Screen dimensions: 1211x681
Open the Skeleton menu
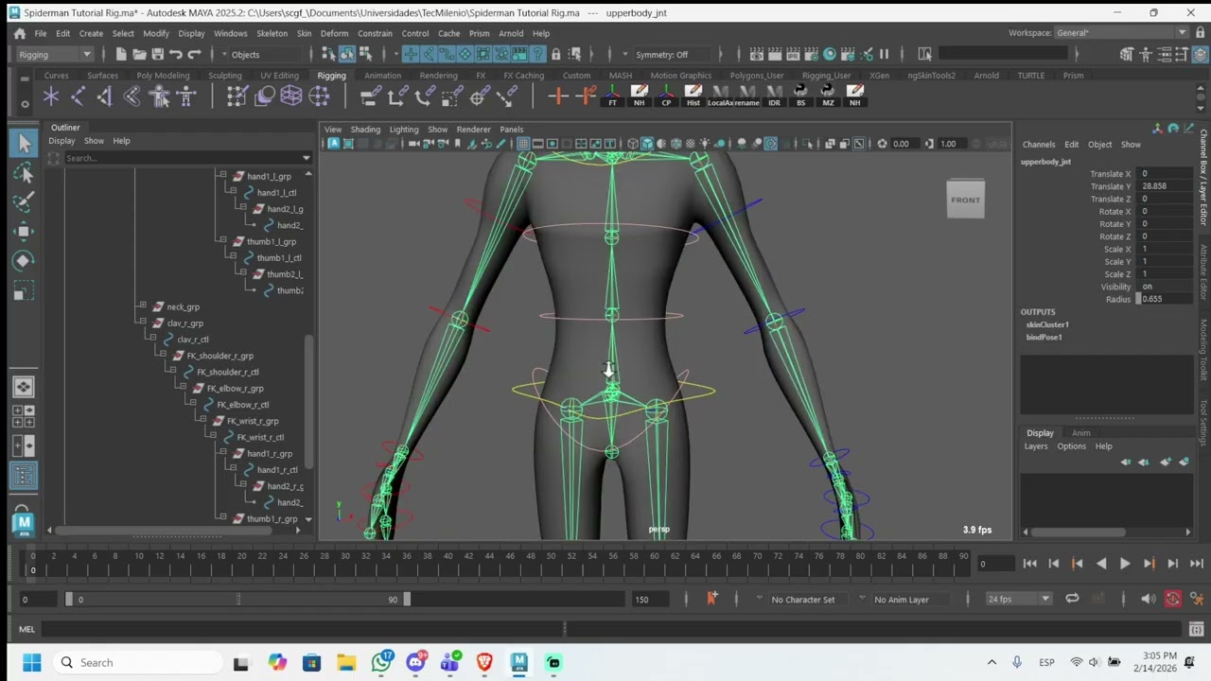(272, 33)
